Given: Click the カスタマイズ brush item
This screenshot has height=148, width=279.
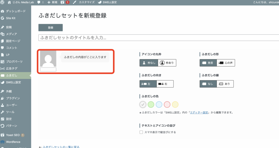Looking at the screenshot, I should pyautogui.click(x=84, y=2).
